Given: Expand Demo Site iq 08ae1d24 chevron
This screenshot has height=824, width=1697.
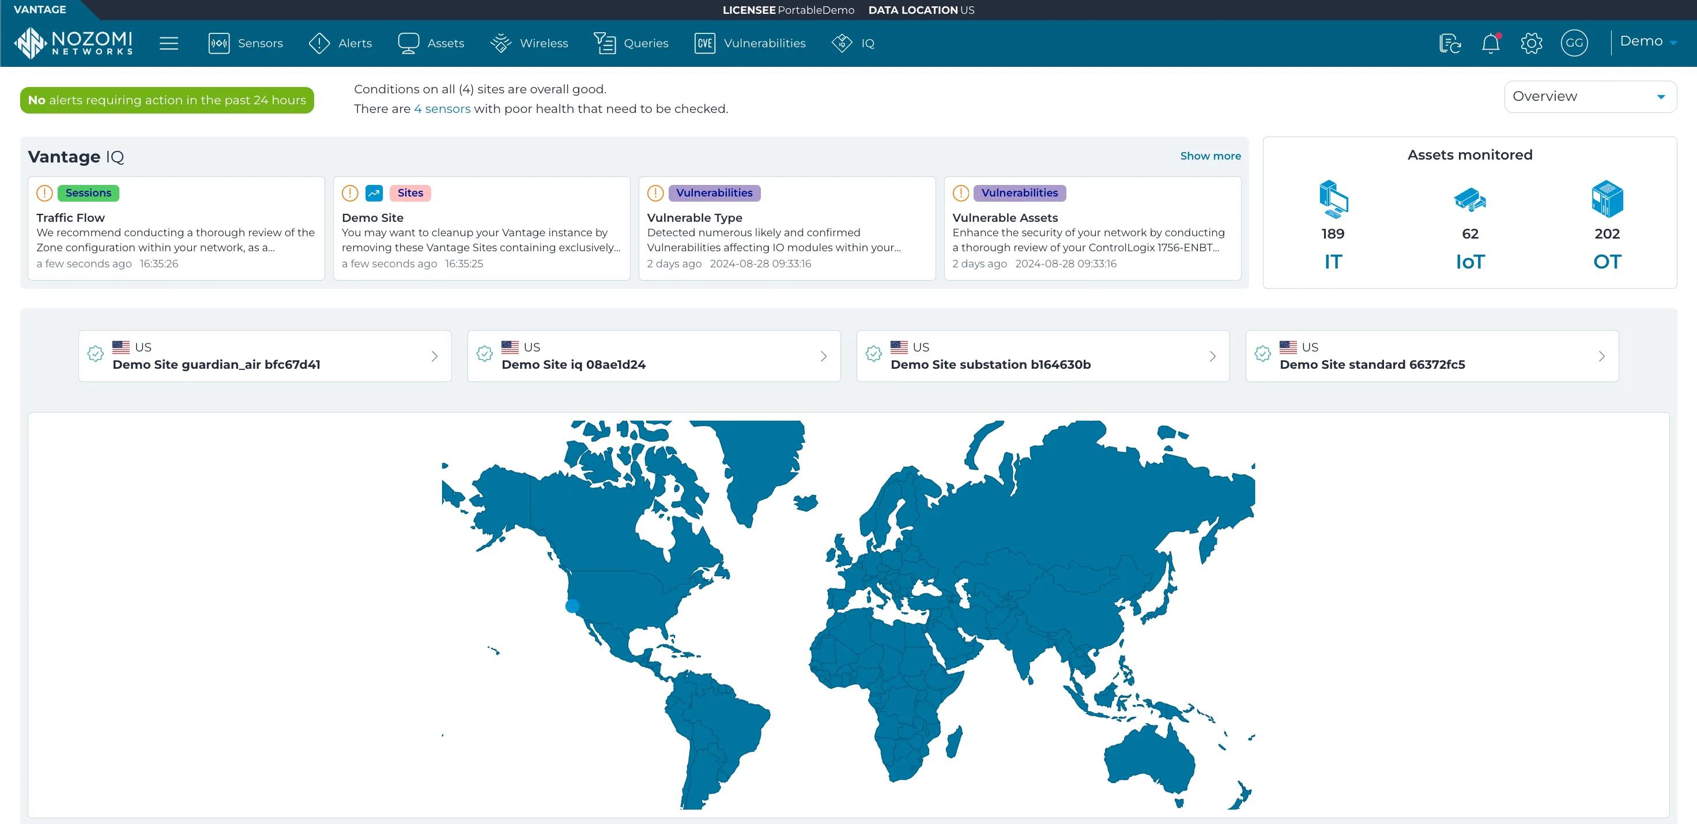Looking at the screenshot, I should pos(824,356).
